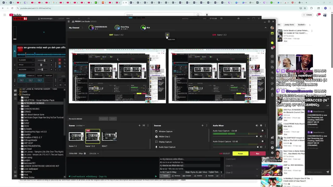Image resolution: width=333 pixels, height=187 pixels.
Task: Mute the Audio Output Capture speaker icon
Action: click(261, 147)
